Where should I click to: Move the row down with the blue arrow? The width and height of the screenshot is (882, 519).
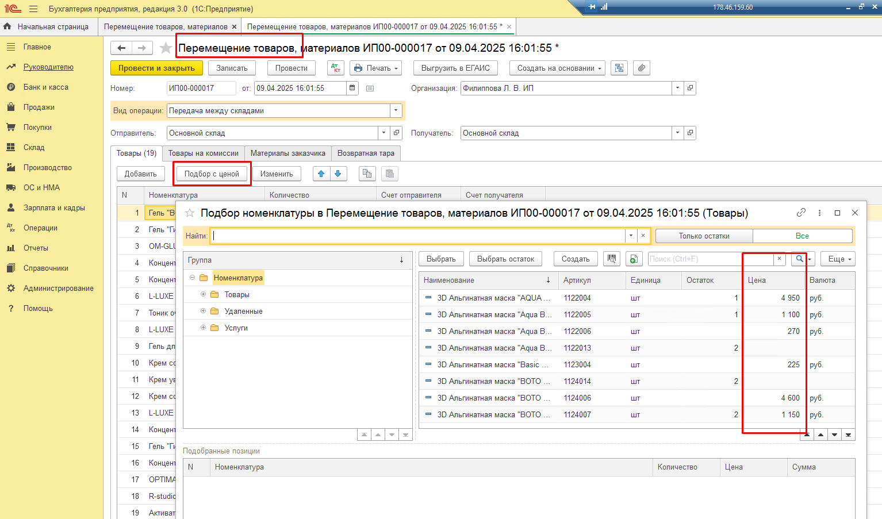pos(338,174)
